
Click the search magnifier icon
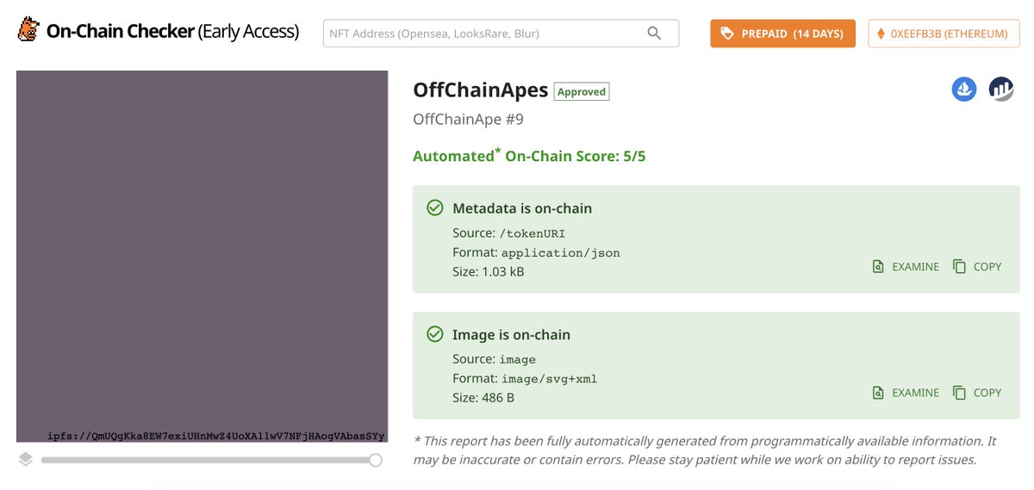click(654, 34)
